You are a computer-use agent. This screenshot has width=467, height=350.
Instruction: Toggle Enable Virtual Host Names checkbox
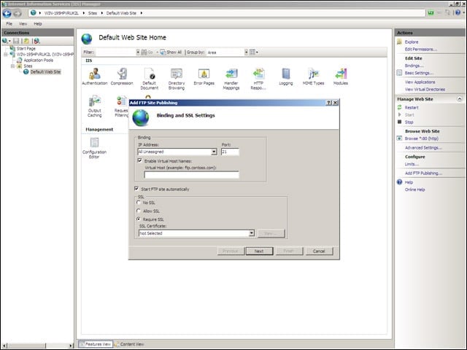(x=139, y=160)
